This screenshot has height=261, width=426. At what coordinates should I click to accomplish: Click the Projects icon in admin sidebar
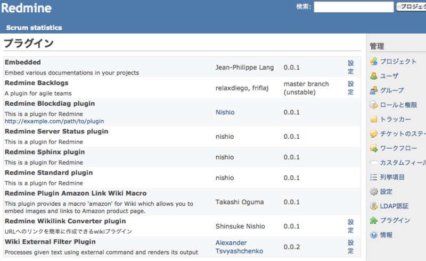(374, 62)
